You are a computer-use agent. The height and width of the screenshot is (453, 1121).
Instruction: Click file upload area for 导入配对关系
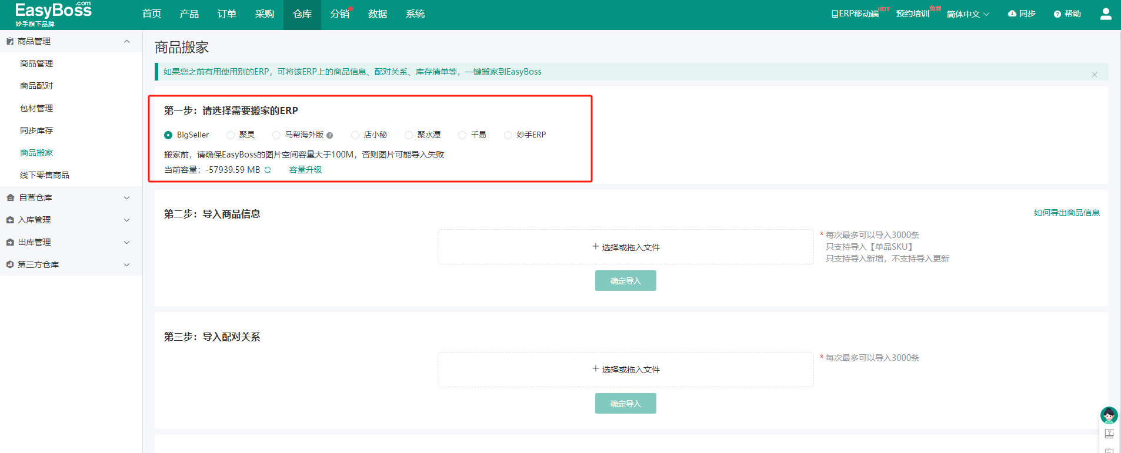[626, 370]
